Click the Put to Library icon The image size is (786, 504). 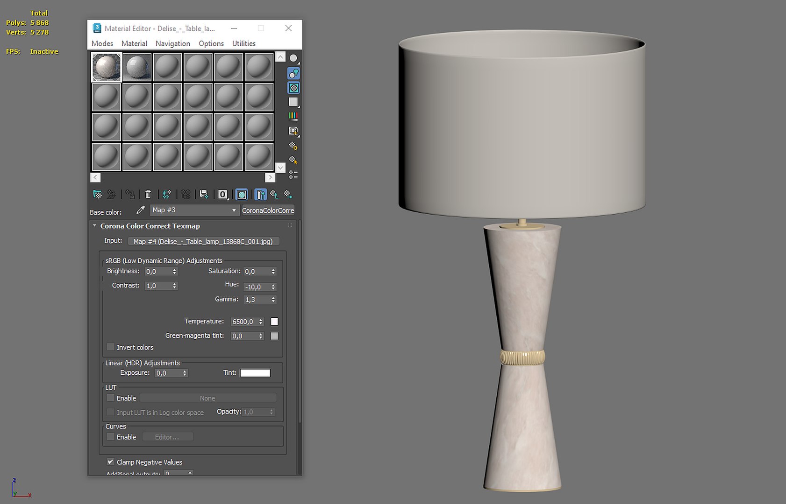(204, 194)
